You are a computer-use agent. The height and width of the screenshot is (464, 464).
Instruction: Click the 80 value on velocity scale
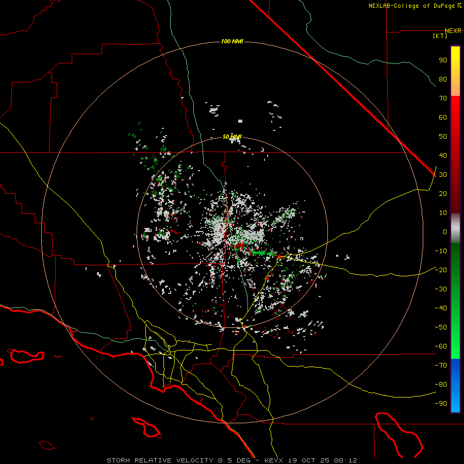443,79
